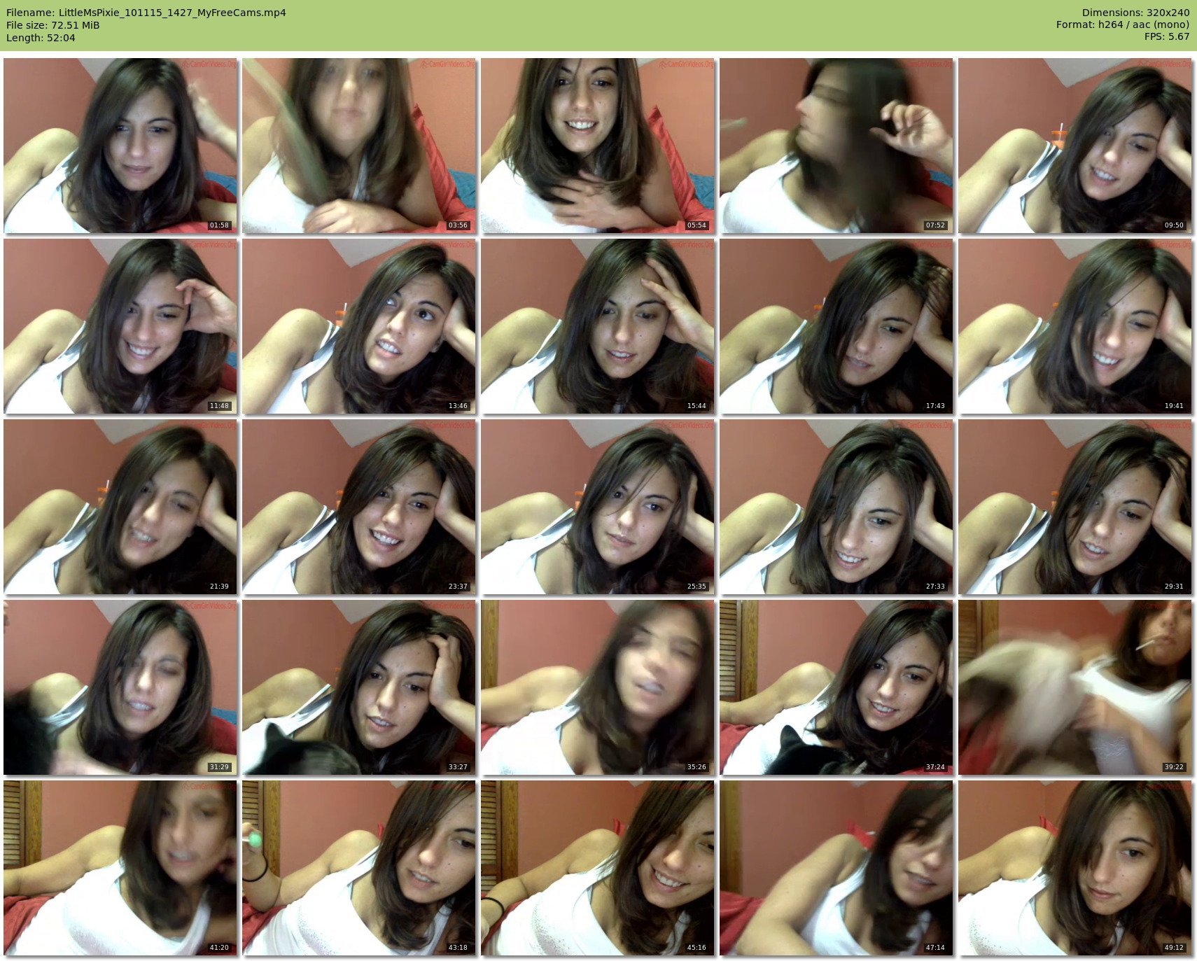Viewport: 1197px width, 961px height.
Task: Select the 21:39 frame
Action: coord(120,507)
